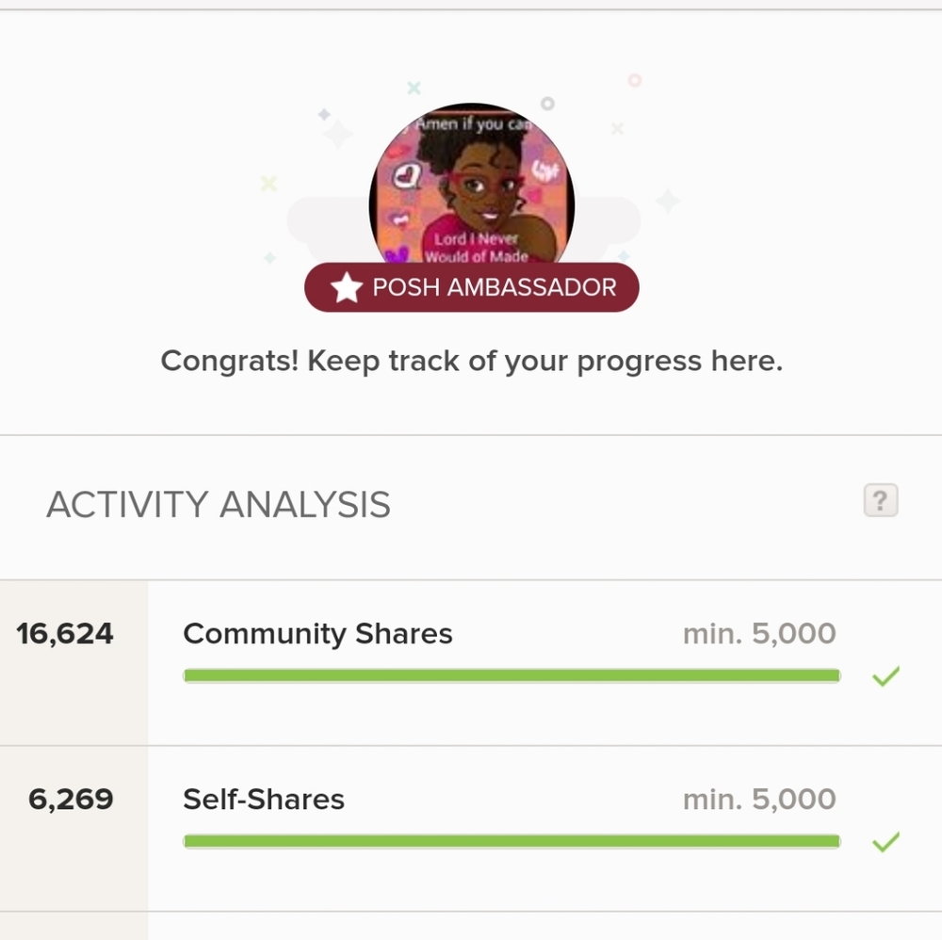Click the teal X confetti above the avatar
The height and width of the screenshot is (940, 942).
(414, 88)
